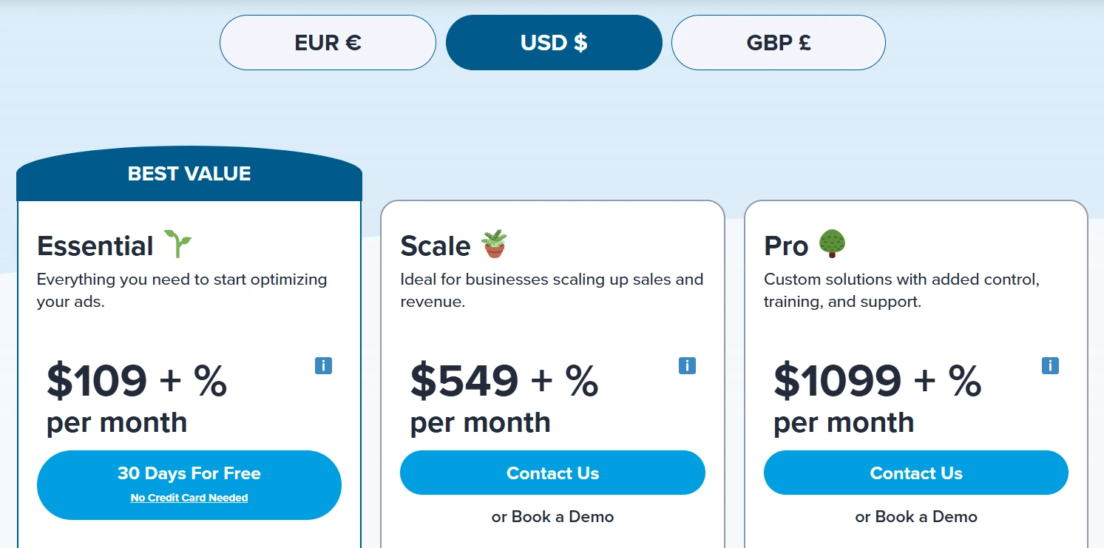
Task: Click the Pro plan title
Action: [786, 246]
